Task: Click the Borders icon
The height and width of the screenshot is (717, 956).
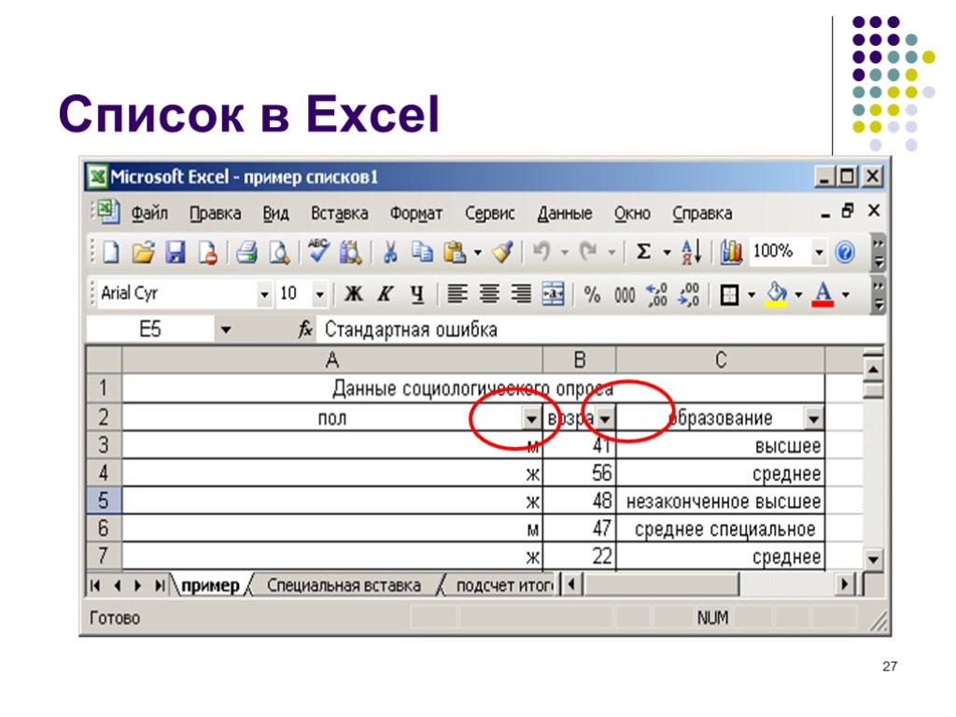Action: point(729,295)
